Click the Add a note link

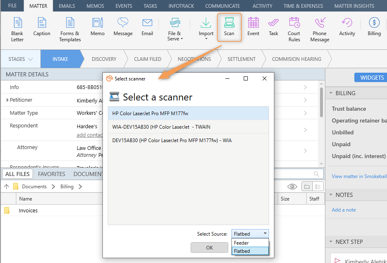click(344, 210)
